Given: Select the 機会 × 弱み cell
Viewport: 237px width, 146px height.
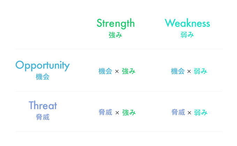Looking at the screenshot, I should [189, 71].
